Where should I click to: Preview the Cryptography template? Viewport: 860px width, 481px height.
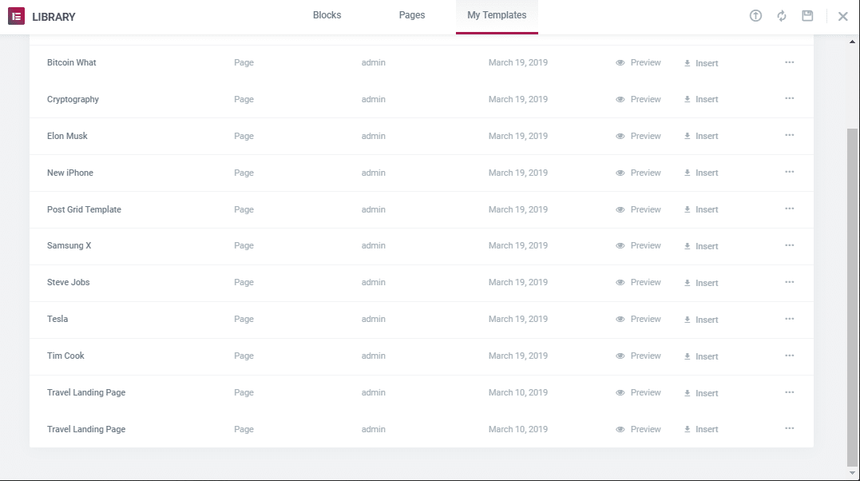[639, 98]
